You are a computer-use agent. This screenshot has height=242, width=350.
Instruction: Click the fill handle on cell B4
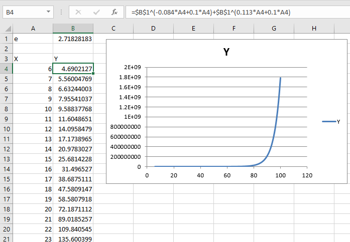[x=93, y=74]
